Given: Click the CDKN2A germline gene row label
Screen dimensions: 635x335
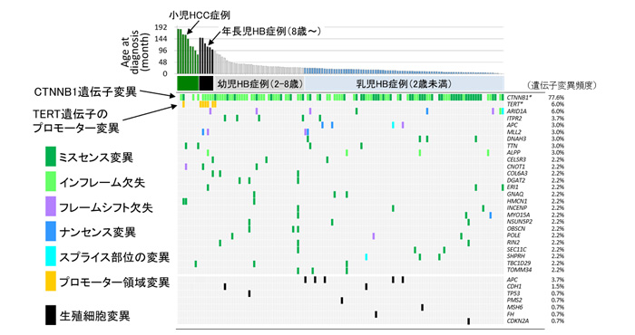Looking at the screenshot, I should tap(518, 321).
